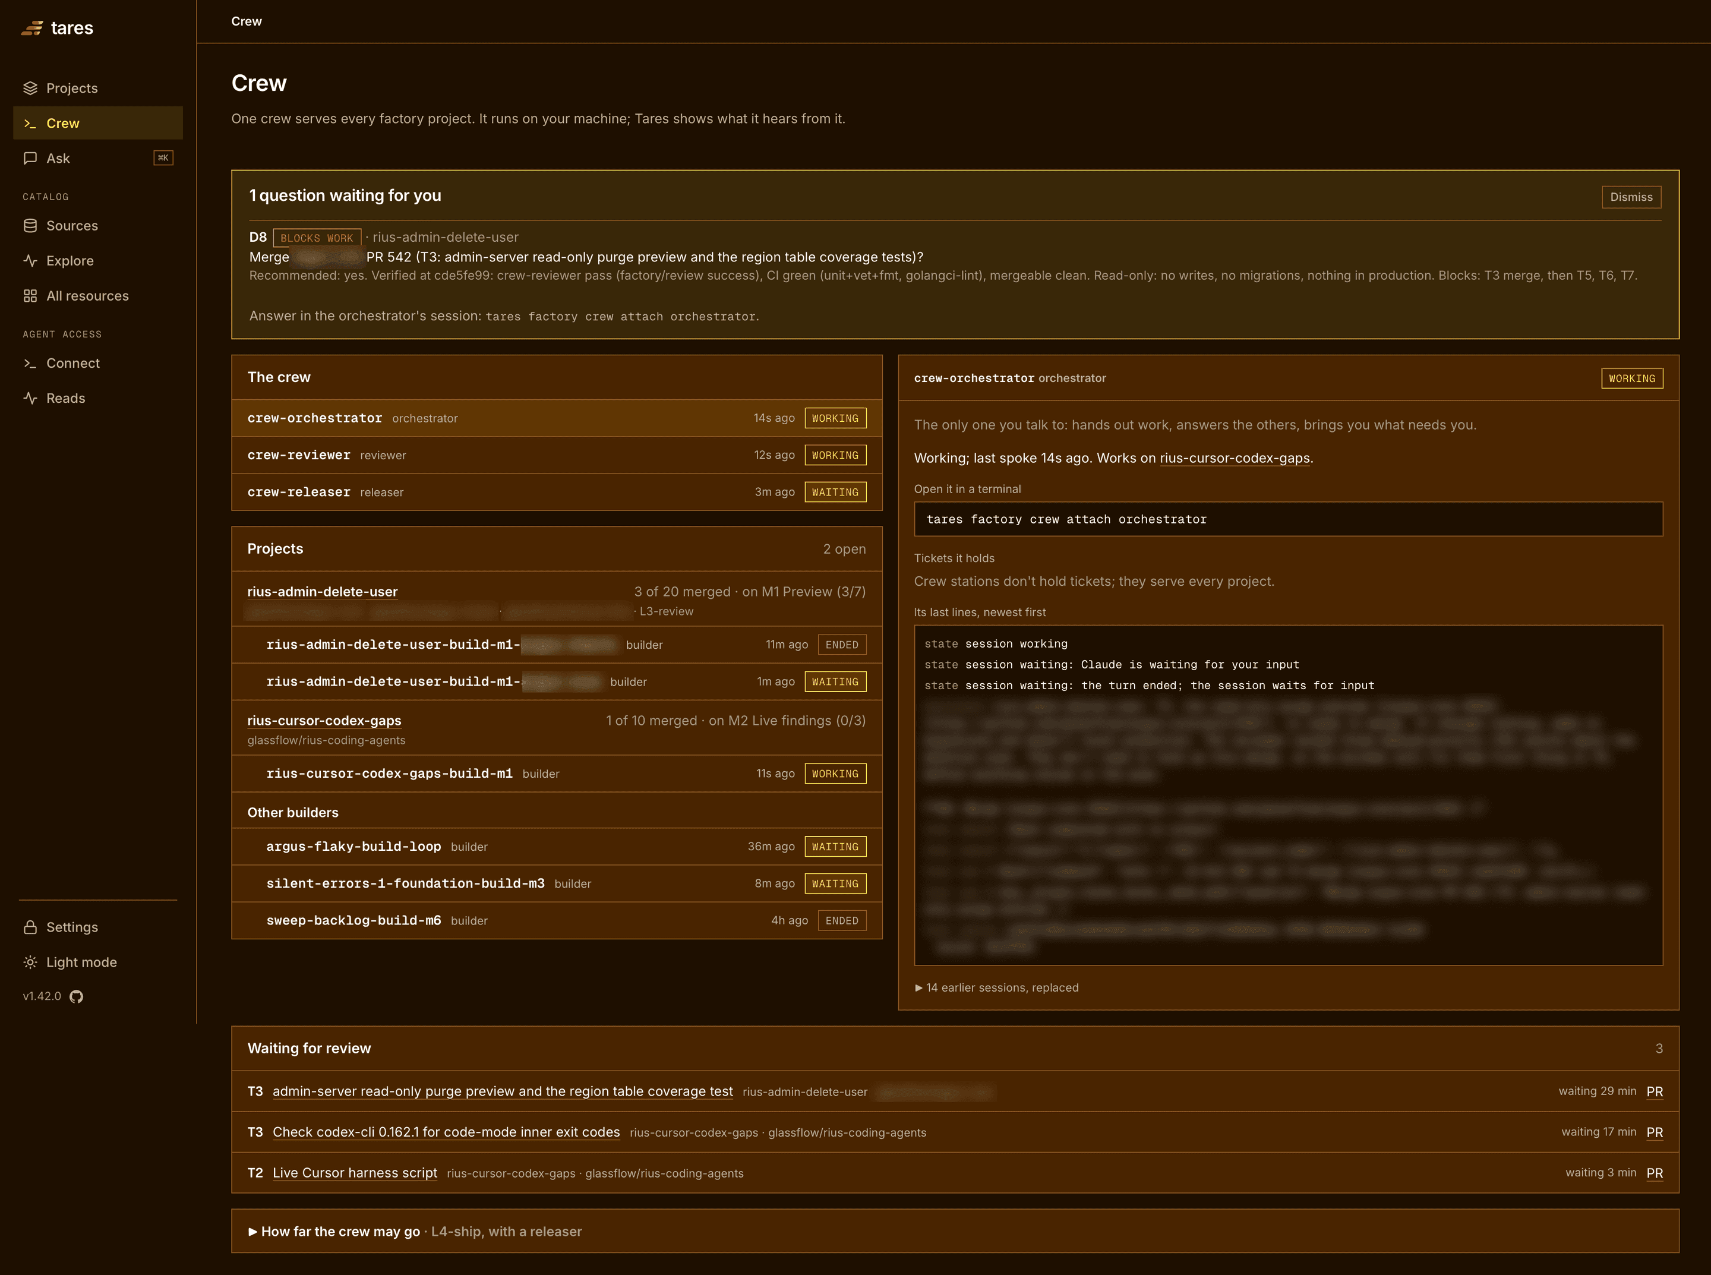Open PR link for waiting 3 min row
Screen dimensions: 1711x1275
tap(1655, 1173)
